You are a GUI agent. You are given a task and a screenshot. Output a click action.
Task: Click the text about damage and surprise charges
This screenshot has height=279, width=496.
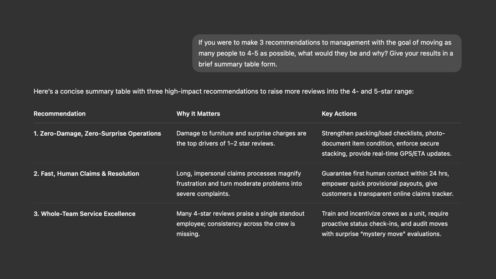click(x=241, y=138)
